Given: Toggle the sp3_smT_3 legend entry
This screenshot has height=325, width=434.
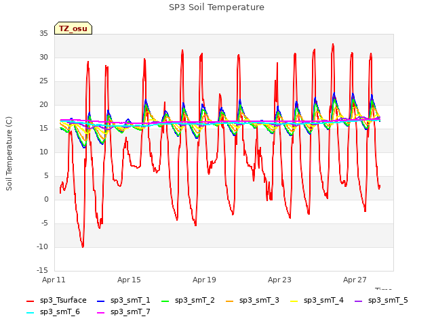Looking at the screenshot, I should click(252, 301).
